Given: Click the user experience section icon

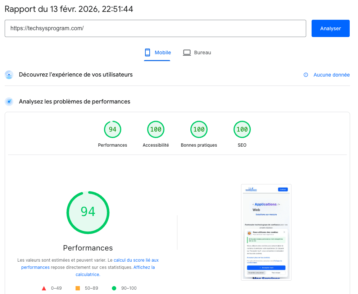Looking at the screenshot, I should (9, 75).
